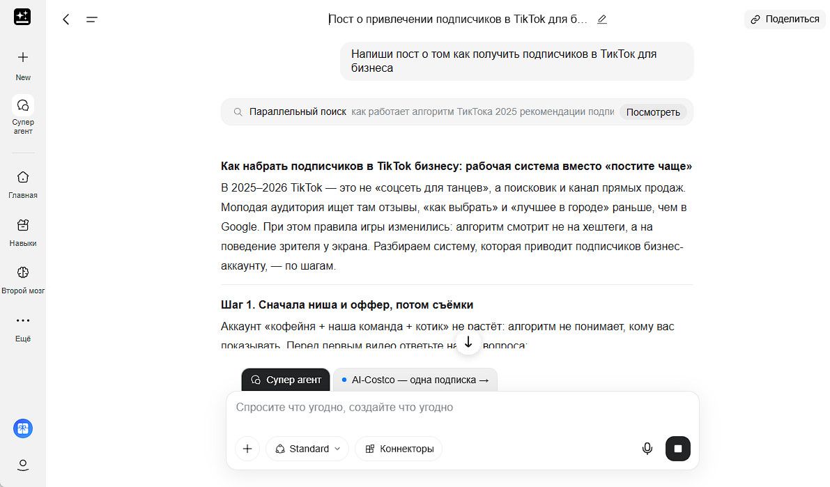Click the paragraph starting В 2025–2026 TikTok
Viewport: 830px width, 487px height.
tap(455, 226)
